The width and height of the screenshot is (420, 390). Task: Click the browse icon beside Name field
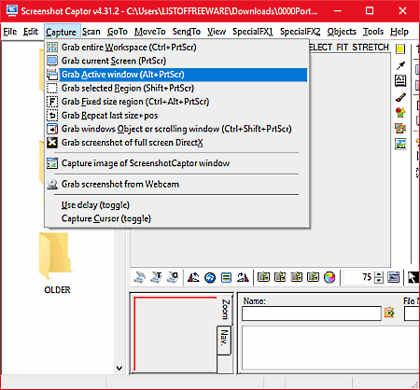389,313
